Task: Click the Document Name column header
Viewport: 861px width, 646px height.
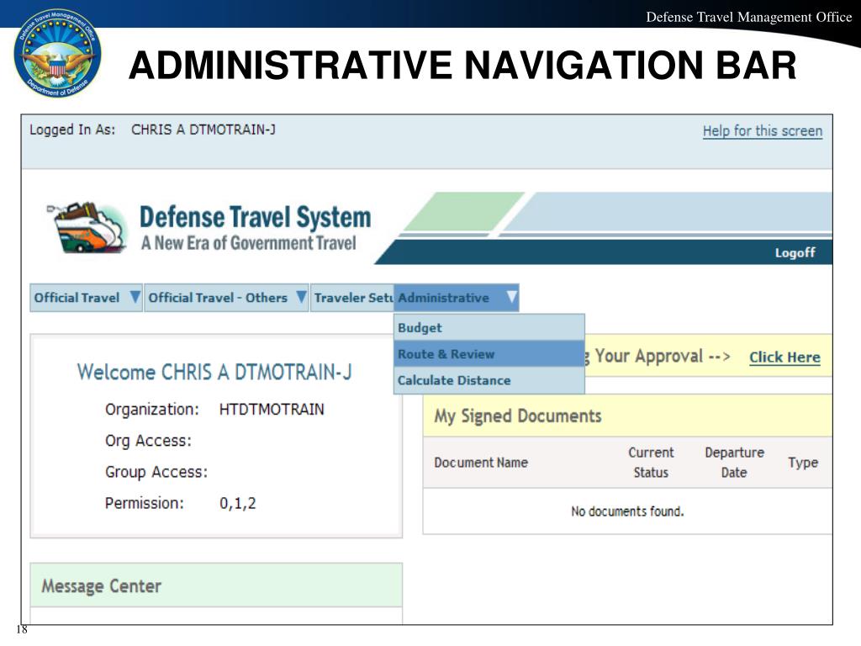Action: [x=481, y=463]
